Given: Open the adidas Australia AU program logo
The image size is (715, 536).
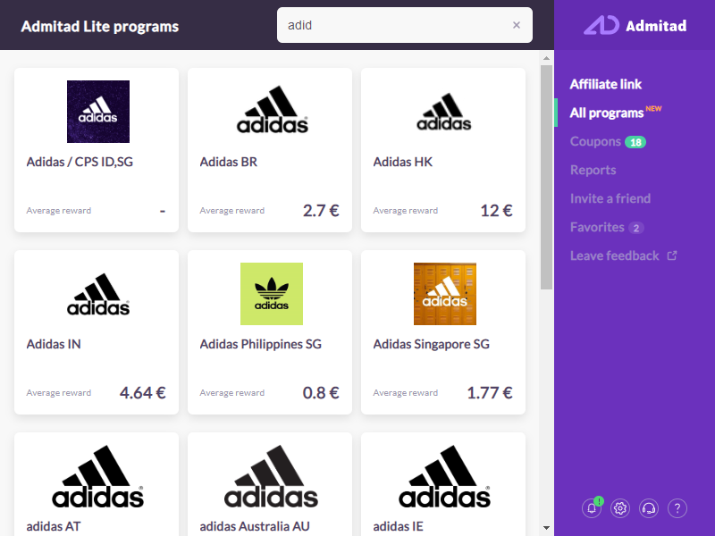Looking at the screenshot, I should [x=271, y=477].
